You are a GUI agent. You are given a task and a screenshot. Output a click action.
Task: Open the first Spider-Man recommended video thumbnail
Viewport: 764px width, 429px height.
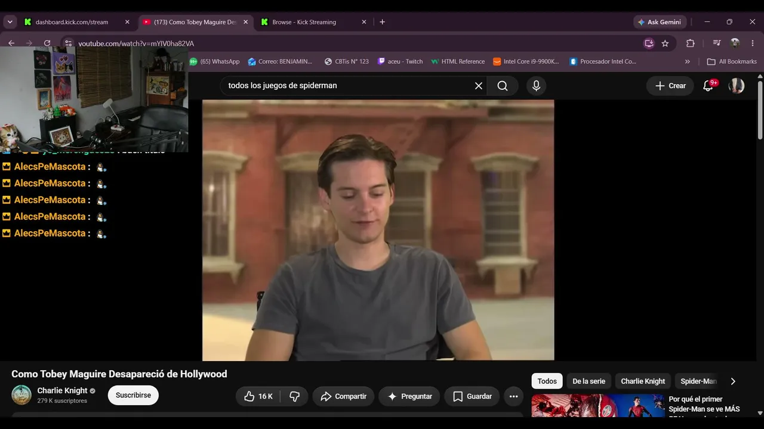tap(597, 406)
